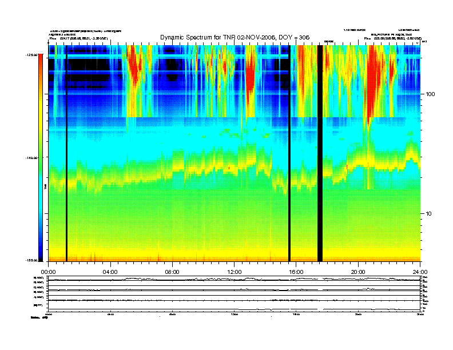Click the -155.00 color scale label

click(31, 260)
